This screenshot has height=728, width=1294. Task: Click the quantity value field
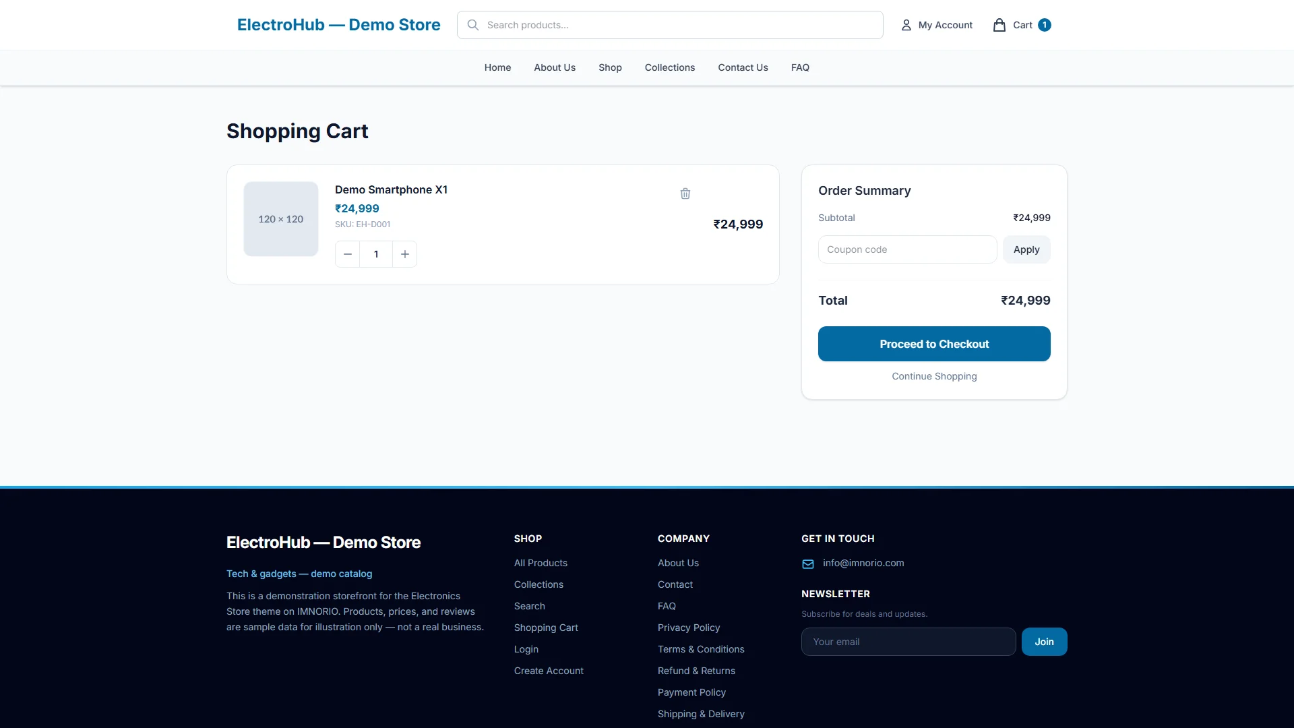[376, 254]
